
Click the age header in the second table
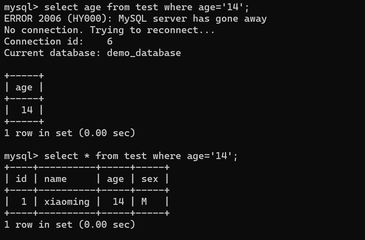pos(116,179)
